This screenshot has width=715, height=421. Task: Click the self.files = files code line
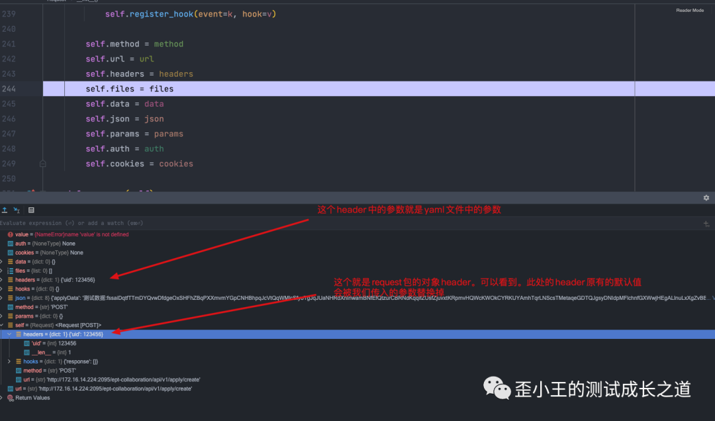130,89
